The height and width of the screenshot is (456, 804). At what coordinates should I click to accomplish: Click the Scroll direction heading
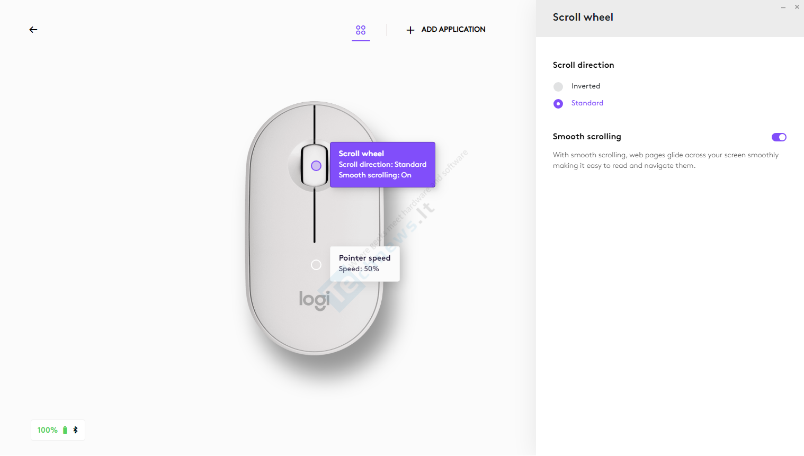click(x=583, y=65)
